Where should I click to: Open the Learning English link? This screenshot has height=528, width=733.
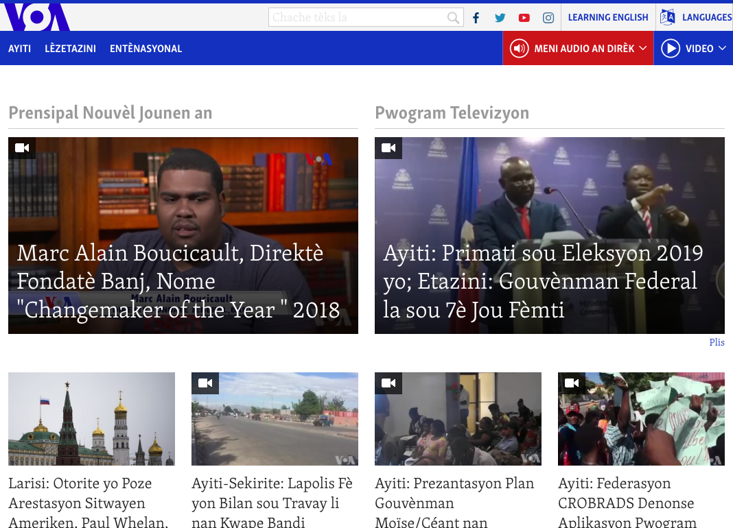point(607,18)
